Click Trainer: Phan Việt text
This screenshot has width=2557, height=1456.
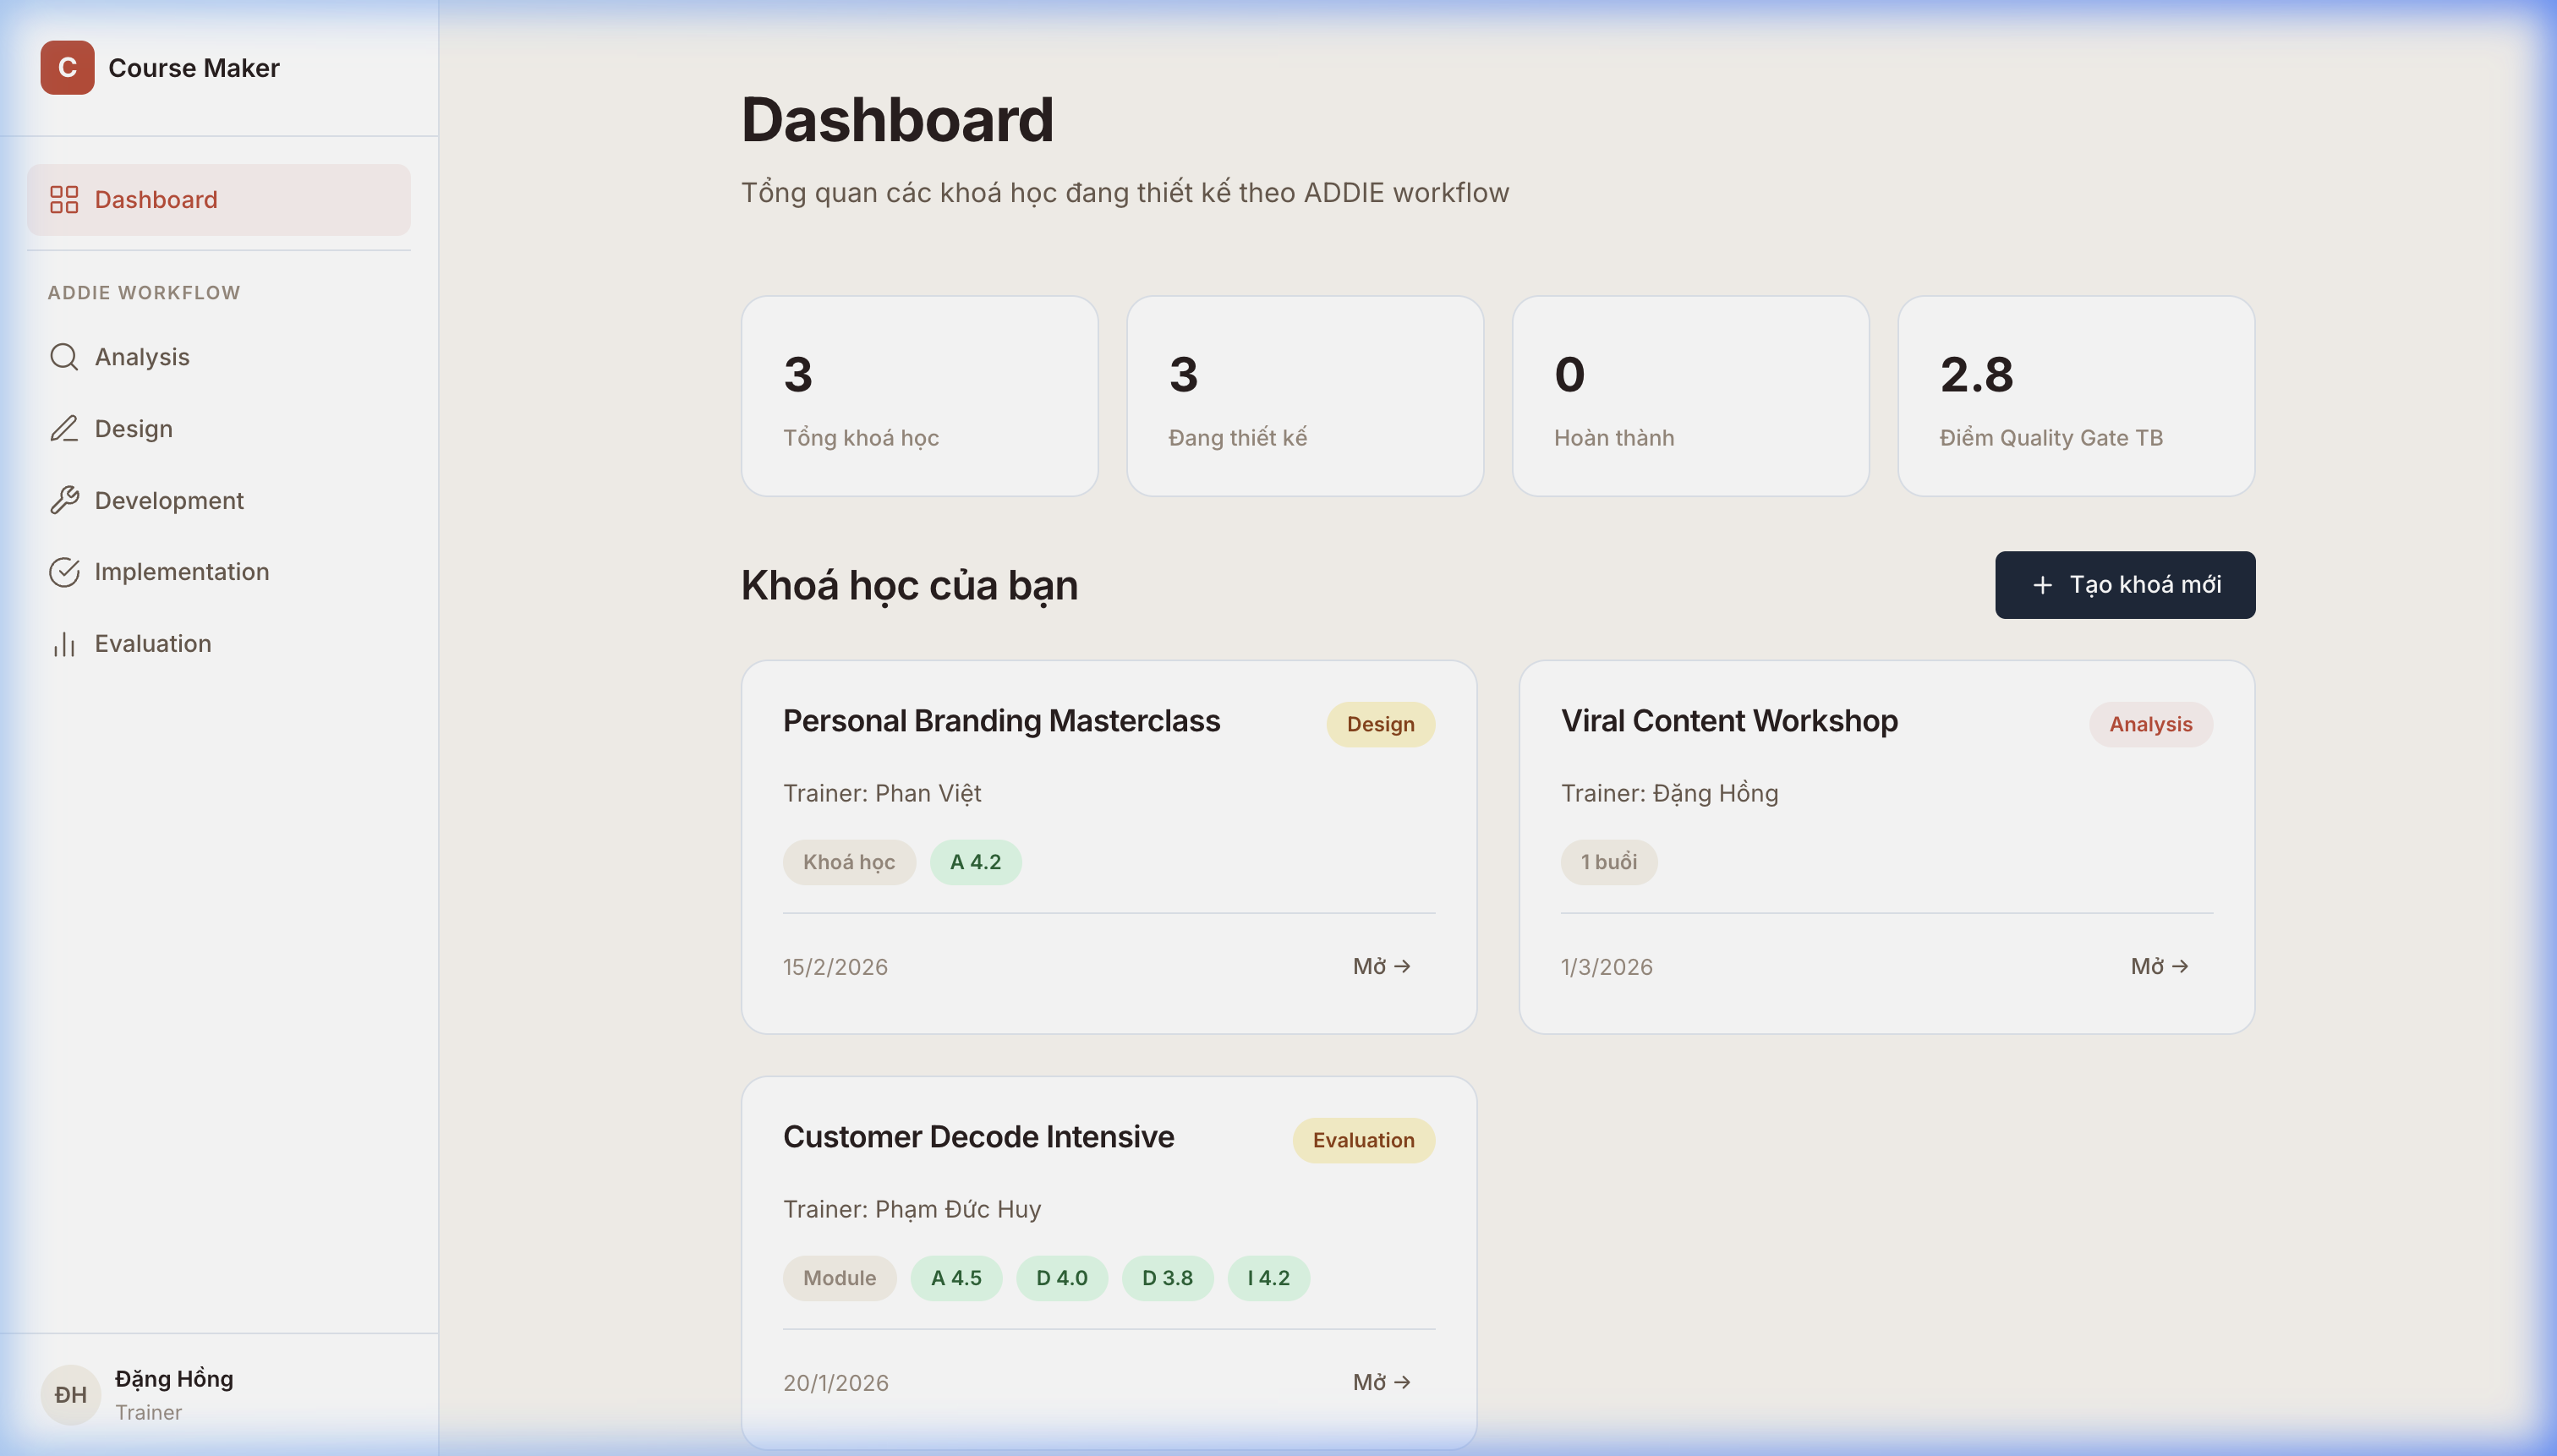[x=882, y=793]
